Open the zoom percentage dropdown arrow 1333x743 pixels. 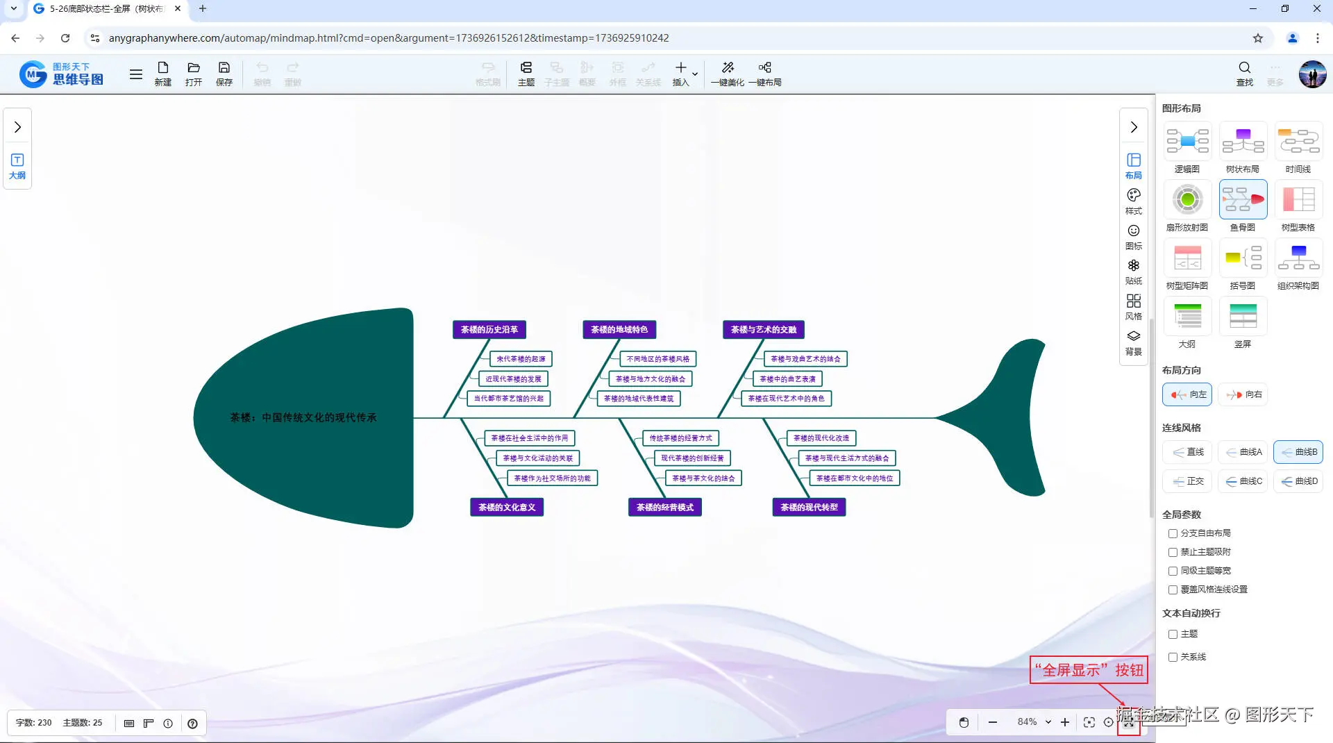(x=1048, y=722)
